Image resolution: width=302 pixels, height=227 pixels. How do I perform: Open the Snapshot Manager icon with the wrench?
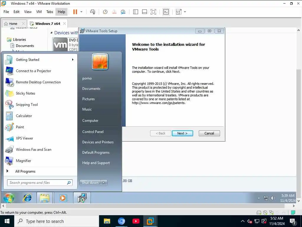tap(123, 12)
